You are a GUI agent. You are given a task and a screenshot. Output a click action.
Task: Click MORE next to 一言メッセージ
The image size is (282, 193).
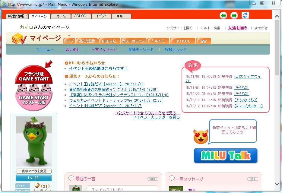(x=252, y=179)
